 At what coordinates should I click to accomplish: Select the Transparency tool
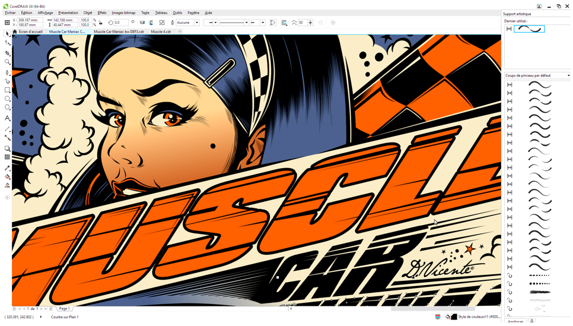7,157
